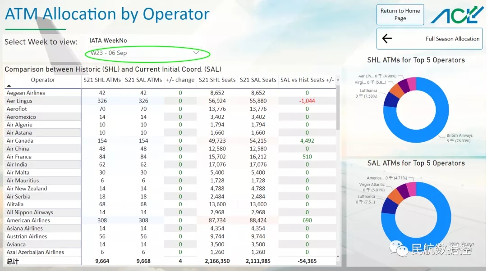The height and width of the screenshot is (271, 487).
Task: Select the American Airlines row
Action: pos(170,221)
